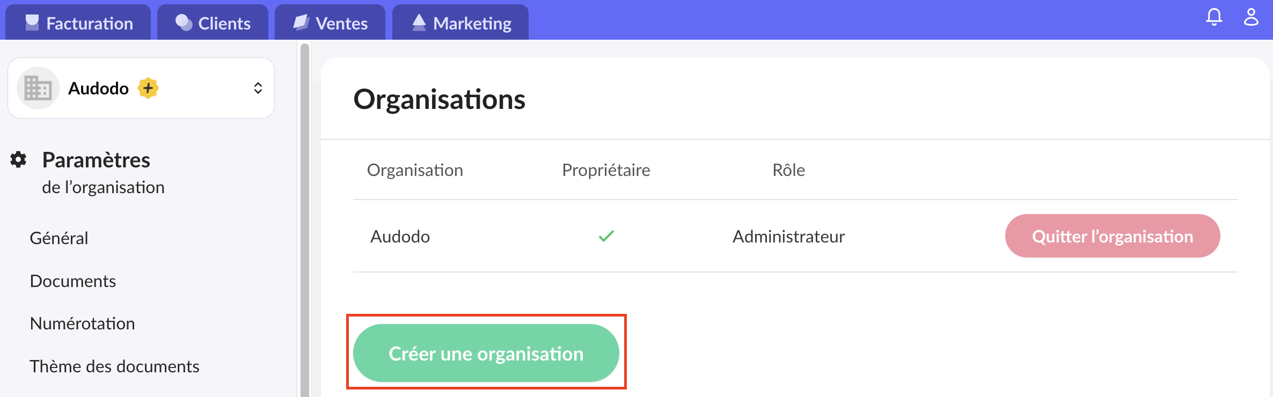Open the user profile icon

[1251, 17]
